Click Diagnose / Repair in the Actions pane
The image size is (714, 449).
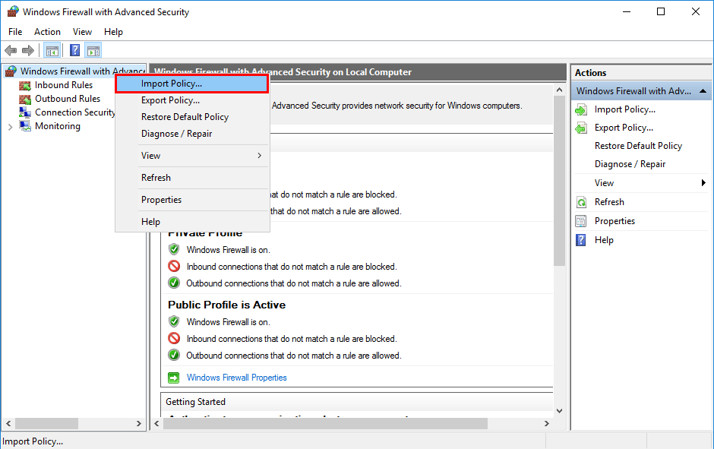630,164
